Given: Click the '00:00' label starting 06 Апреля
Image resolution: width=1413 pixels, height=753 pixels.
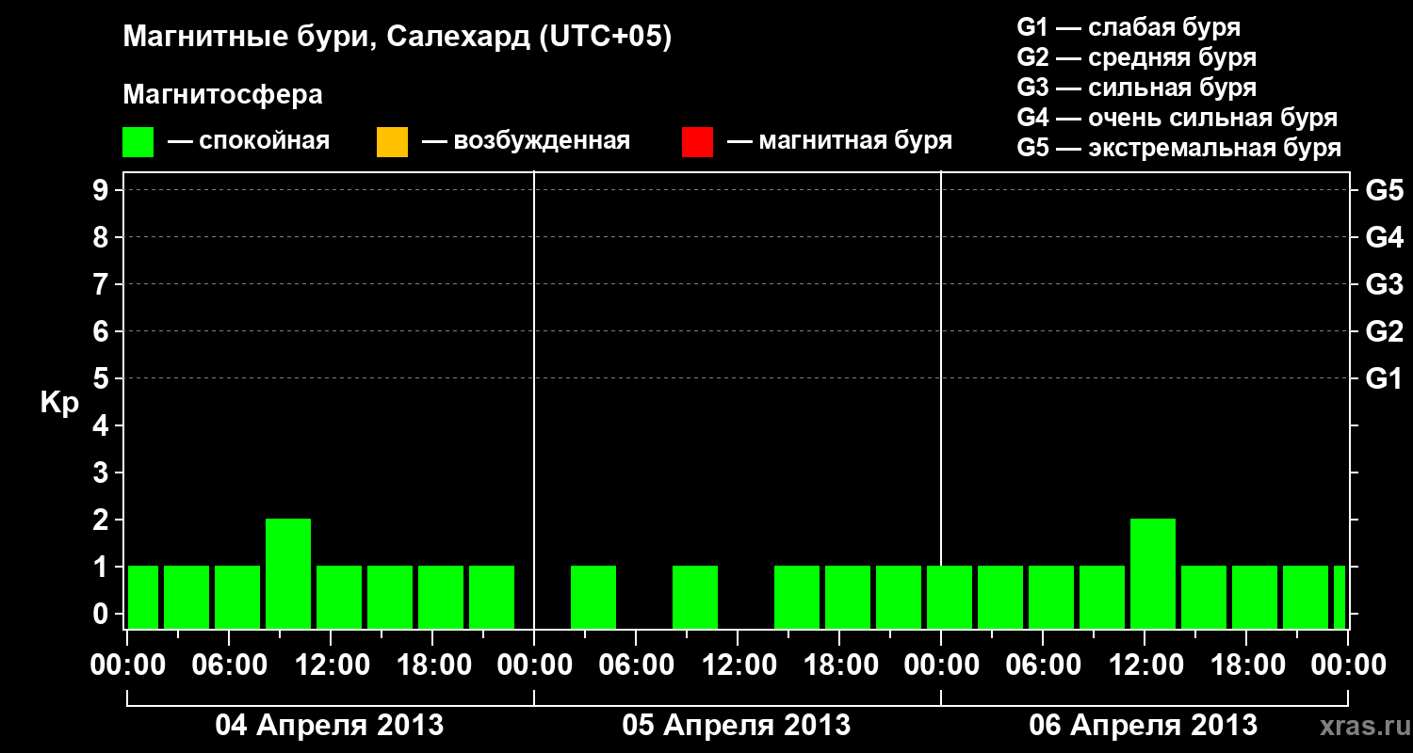Looking at the screenshot, I should point(940,665).
